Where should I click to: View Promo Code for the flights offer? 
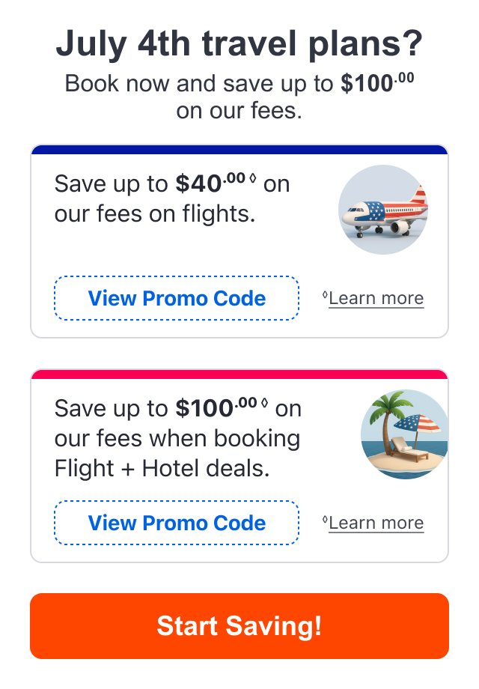pyautogui.click(x=177, y=298)
